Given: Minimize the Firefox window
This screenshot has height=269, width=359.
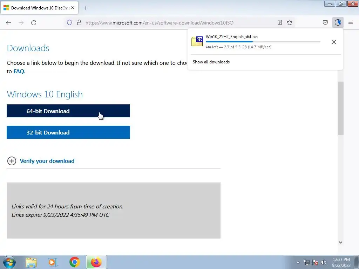Looking at the screenshot, I should [330, 4].
